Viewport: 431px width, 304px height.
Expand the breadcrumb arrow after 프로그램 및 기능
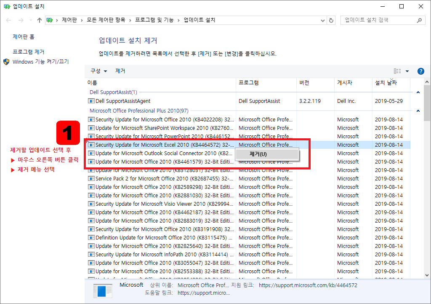[178, 20]
